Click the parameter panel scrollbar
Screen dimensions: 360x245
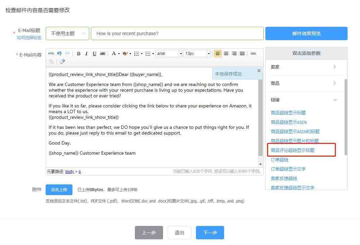(x=346, y=117)
